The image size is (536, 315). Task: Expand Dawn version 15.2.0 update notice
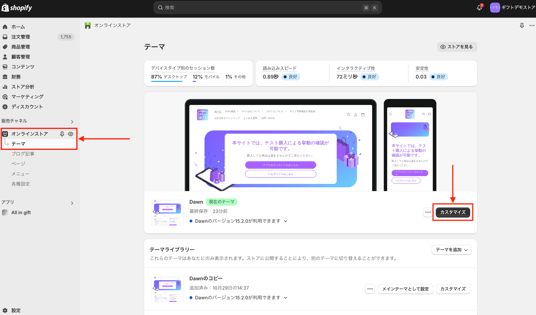tap(286, 221)
